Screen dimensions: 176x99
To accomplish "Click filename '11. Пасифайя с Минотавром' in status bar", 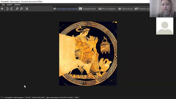I will pyautogui.click(x=13, y=98).
